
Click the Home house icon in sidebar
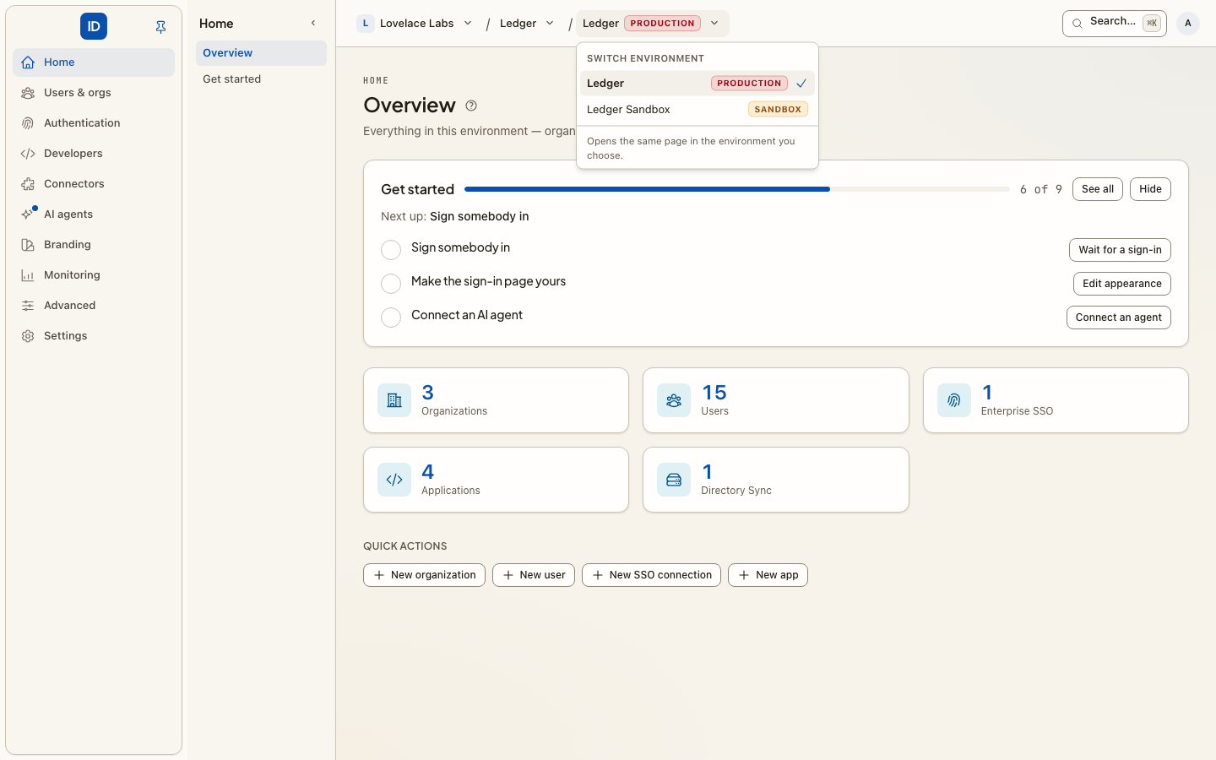pos(28,62)
